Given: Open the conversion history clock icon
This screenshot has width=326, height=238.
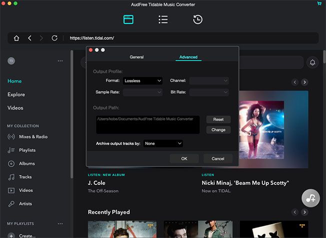Looking at the screenshot, I should coord(197,19).
